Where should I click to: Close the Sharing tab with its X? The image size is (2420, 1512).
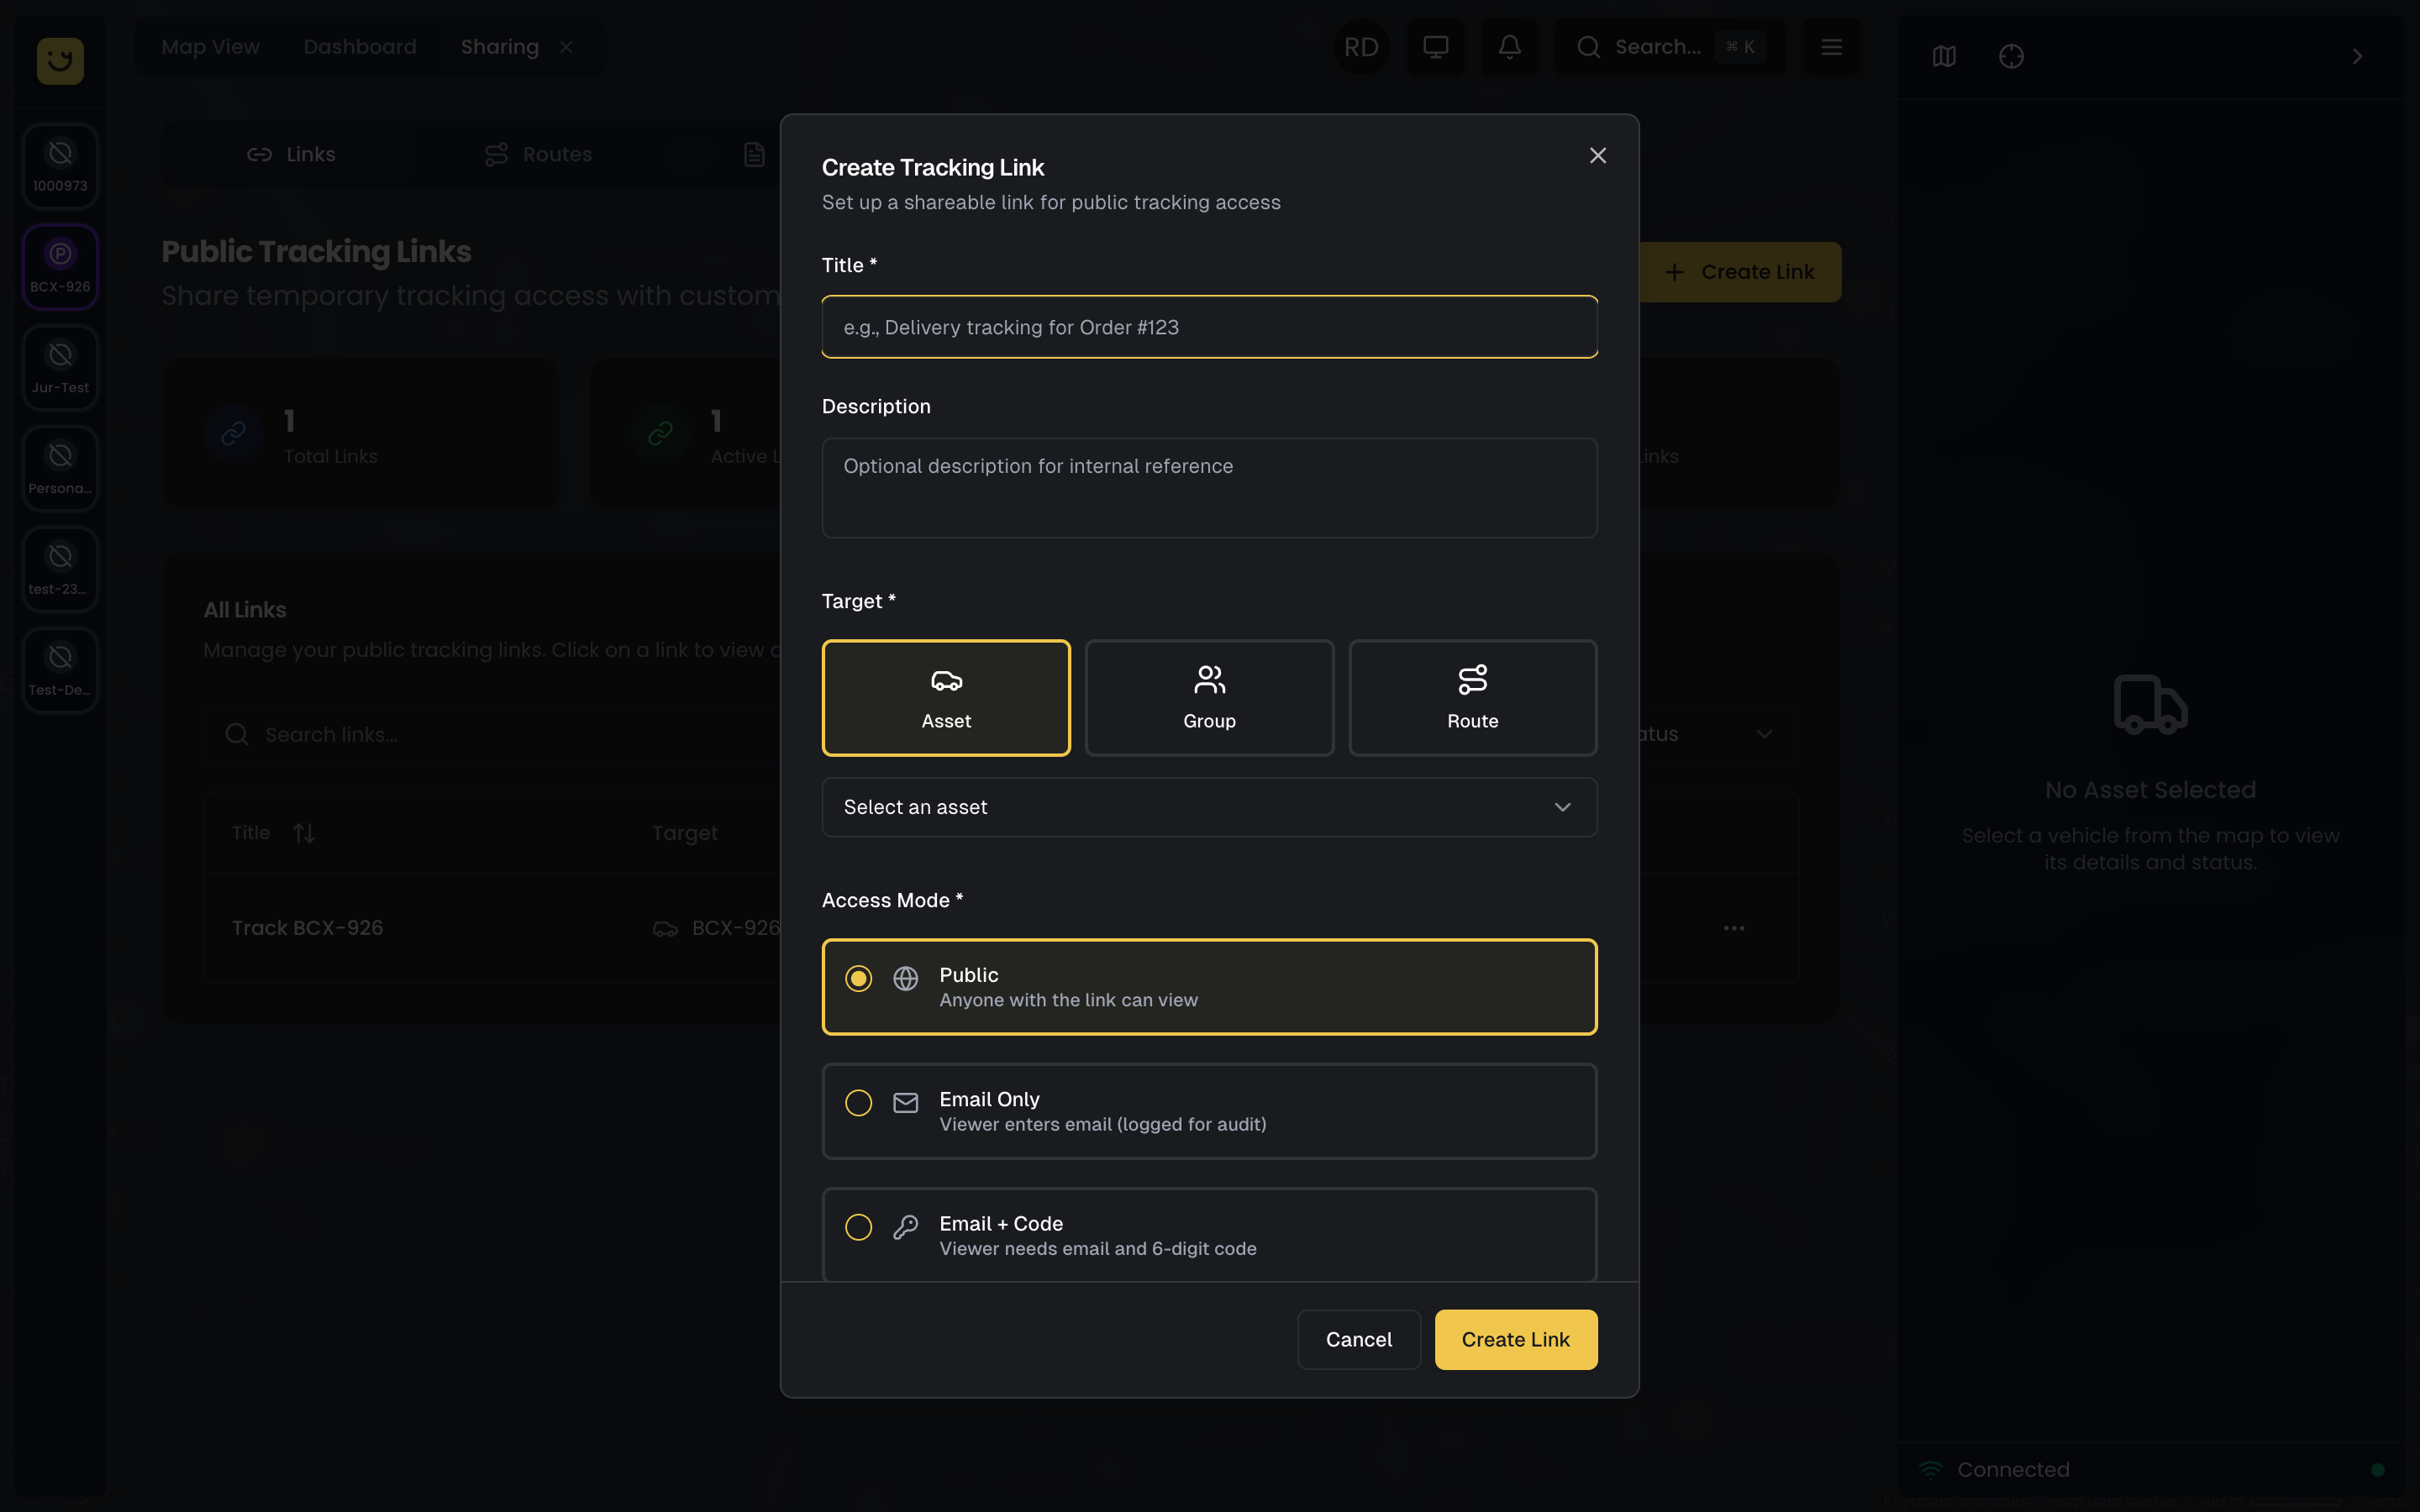pos(567,47)
